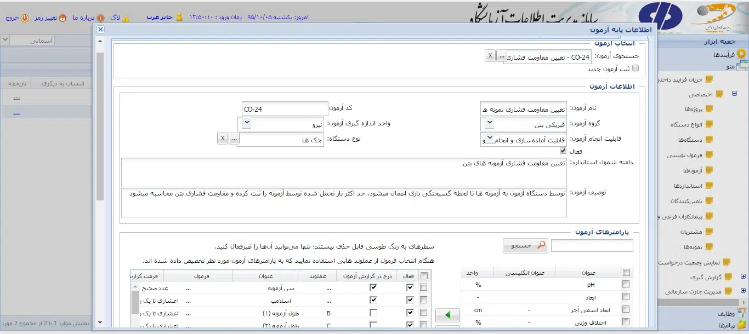Viewport: 749px width, 334px height.
Task: Click the green arrow move-parameter button
Action: tap(447, 315)
